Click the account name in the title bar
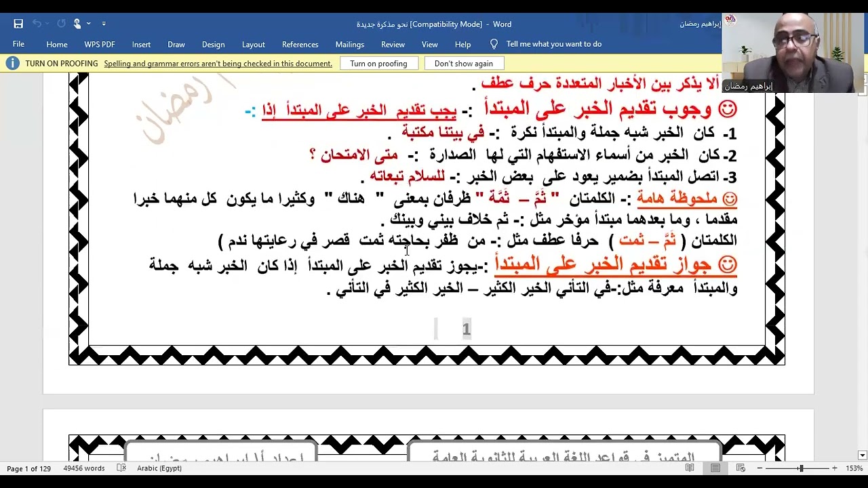 [701, 24]
